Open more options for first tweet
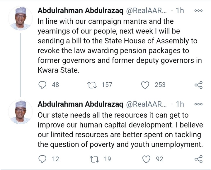The width and height of the screenshot is (211, 170). pyautogui.click(x=198, y=11)
